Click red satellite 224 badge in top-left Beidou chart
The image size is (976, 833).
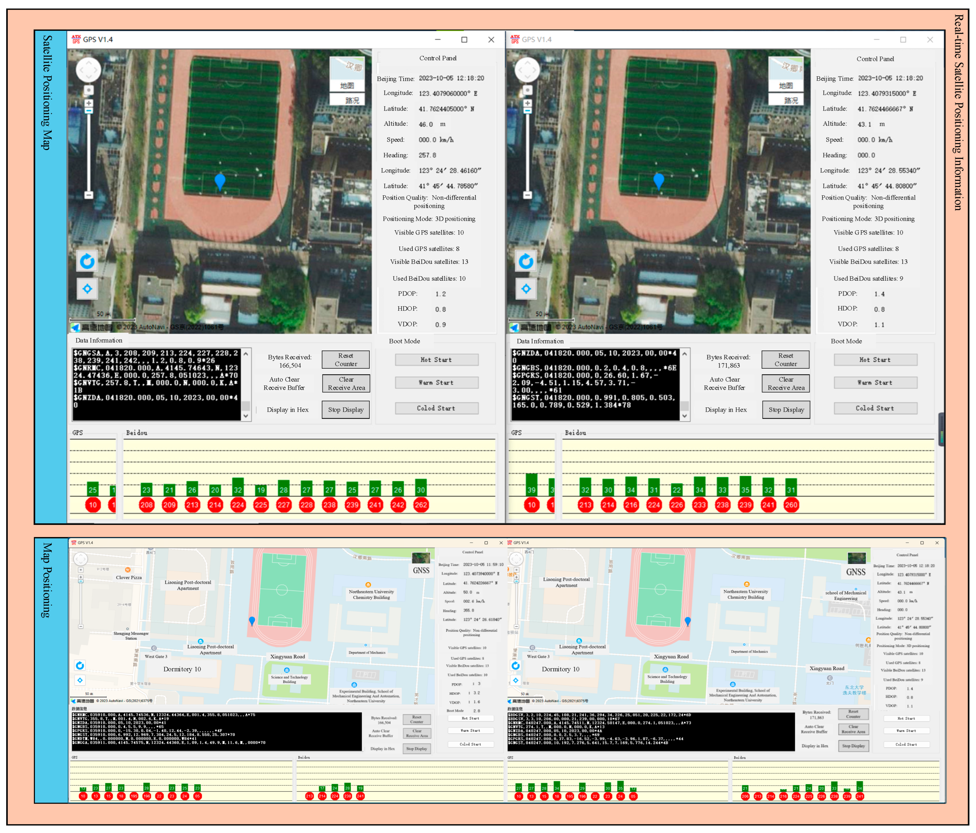[238, 505]
